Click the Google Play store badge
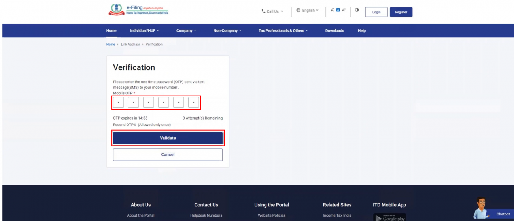 click(389, 217)
